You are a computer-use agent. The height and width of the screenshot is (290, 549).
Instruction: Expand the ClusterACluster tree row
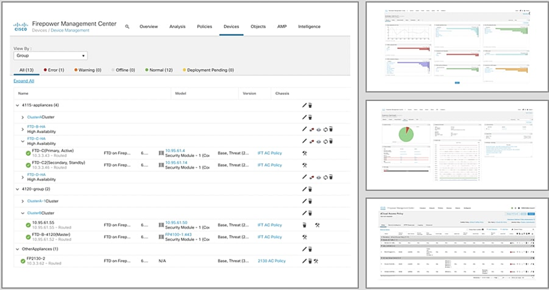[23, 117]
